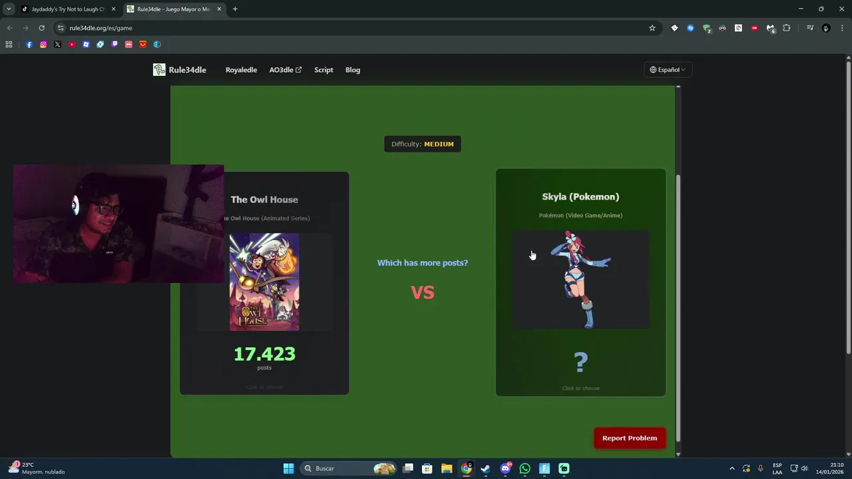
Task: Open the Facebook bookmark
Action: [29, 45]
